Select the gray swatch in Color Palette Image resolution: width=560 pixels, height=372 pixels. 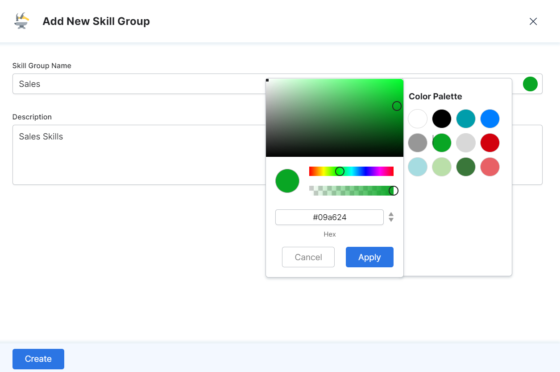coord(418,143)
